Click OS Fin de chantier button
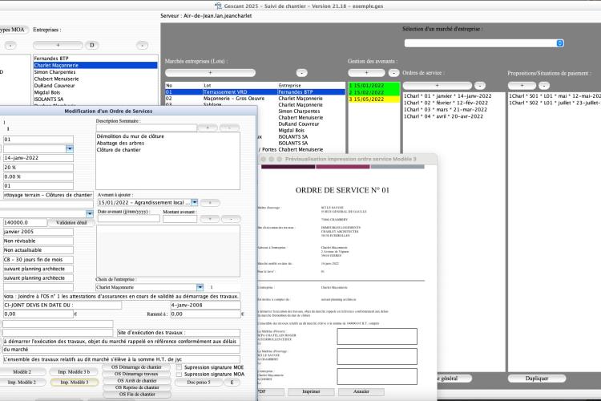The image size is (601, 401). pyautogui.click(x=136, y=394)
